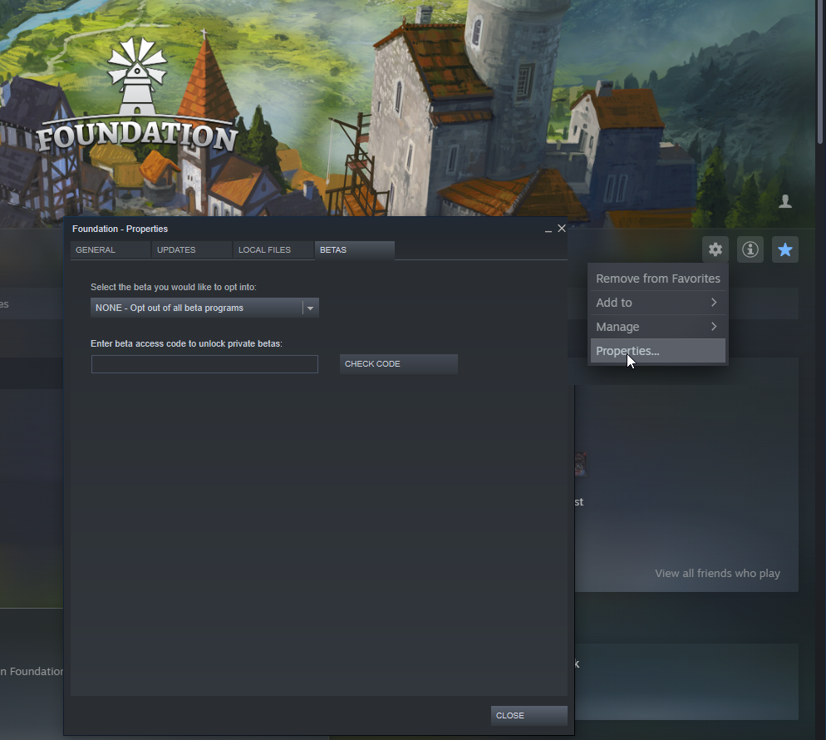Image resolution: width=826 pixels, height=740 pixels.
Task: Click the library page scrollbar
Action: click(x=819, y=72)
